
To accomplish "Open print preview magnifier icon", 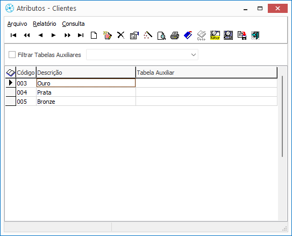I will (x=161, y=35).
